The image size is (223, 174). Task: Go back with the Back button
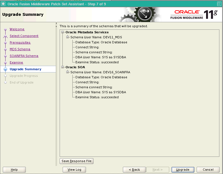[x=134, y=170]
